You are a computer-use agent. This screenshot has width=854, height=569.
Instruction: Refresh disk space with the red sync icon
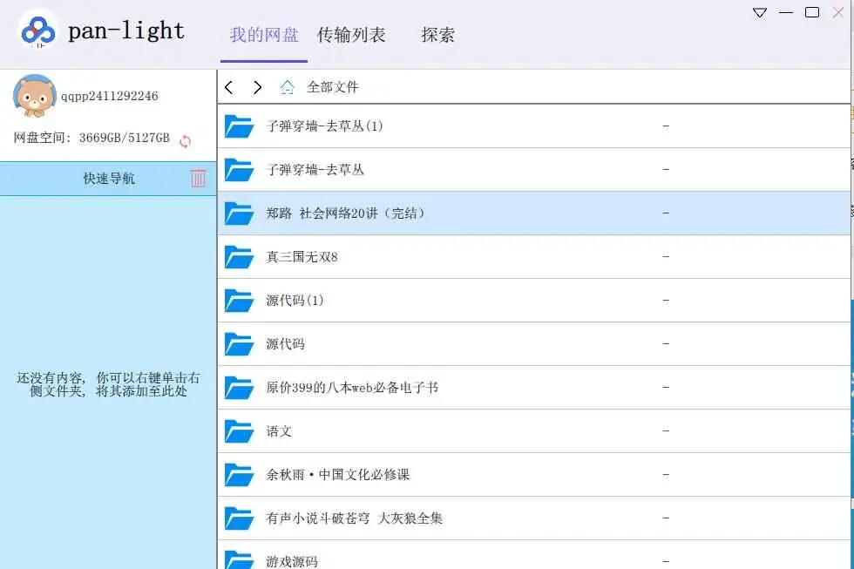pos(185,141)
